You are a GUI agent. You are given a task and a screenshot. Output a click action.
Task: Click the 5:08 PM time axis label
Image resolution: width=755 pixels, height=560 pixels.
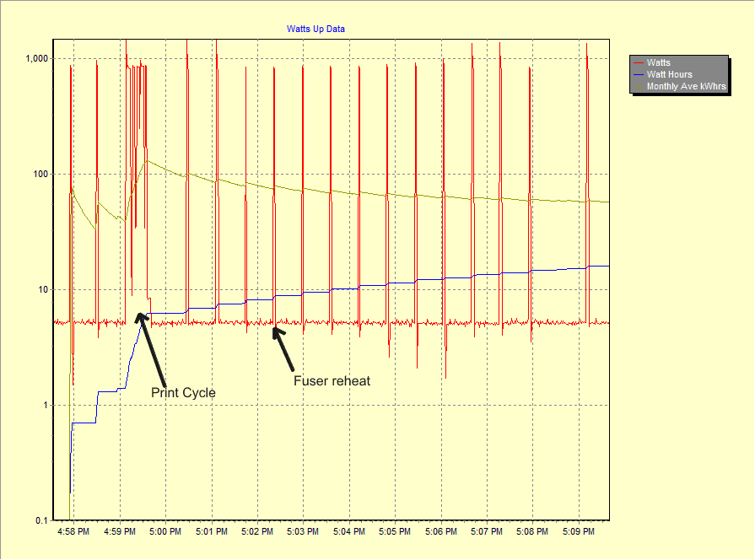point(532,531)
